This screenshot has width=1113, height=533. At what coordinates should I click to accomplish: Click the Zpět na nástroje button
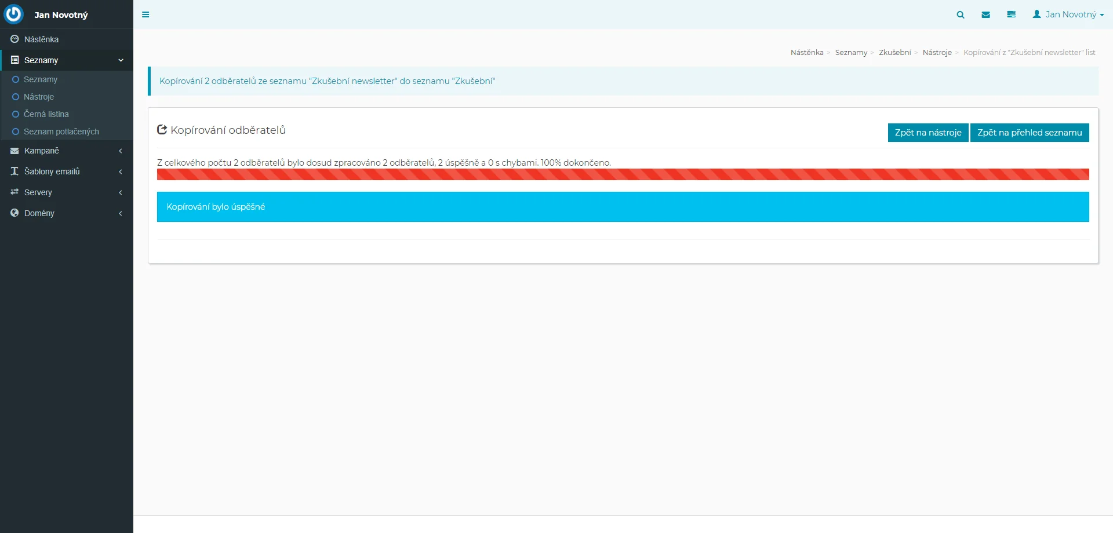[927, 133]
